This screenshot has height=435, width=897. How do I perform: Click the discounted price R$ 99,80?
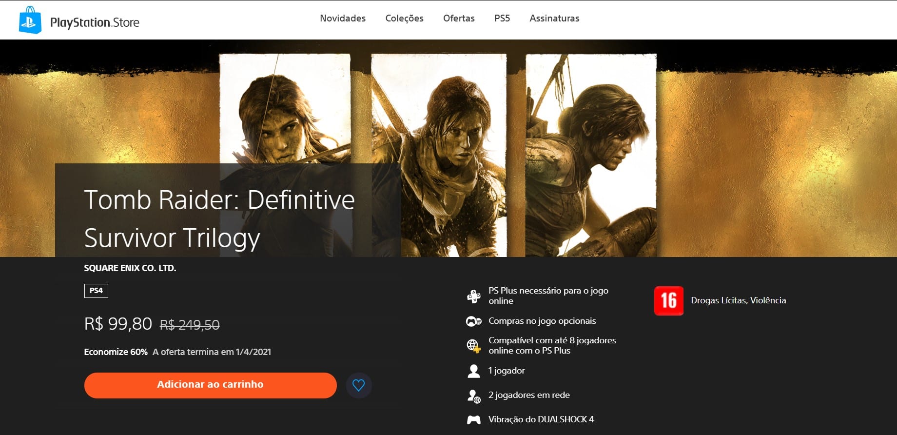click(118, 324)
